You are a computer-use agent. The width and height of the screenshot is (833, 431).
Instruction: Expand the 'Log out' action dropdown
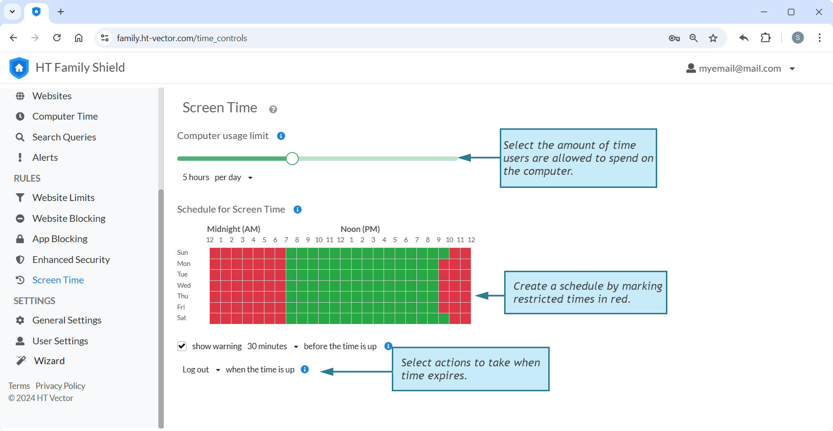point(201,369)
